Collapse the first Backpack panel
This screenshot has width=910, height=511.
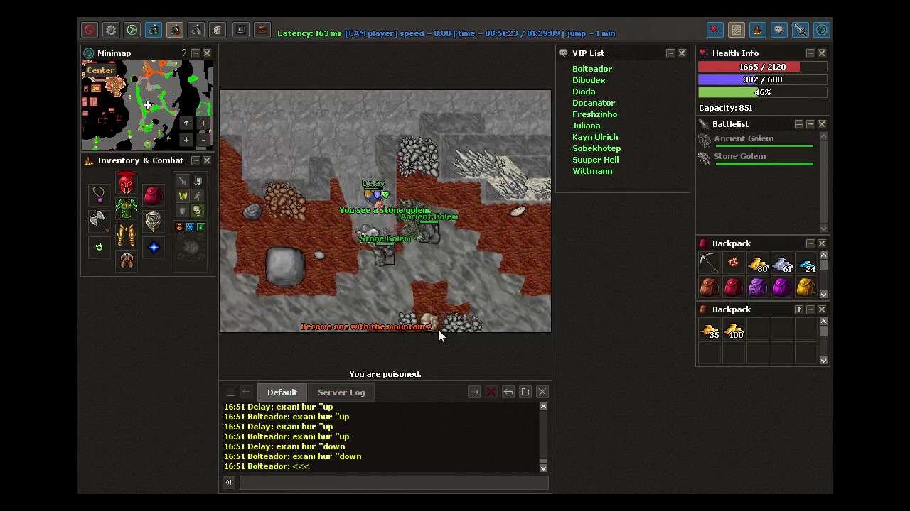point(810,243)
